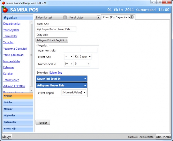Close the Kural (Kişi Sayısı Kada tab
Viewport: 173px width, 141px height.
pyautogui.click(x=132, y=17)
